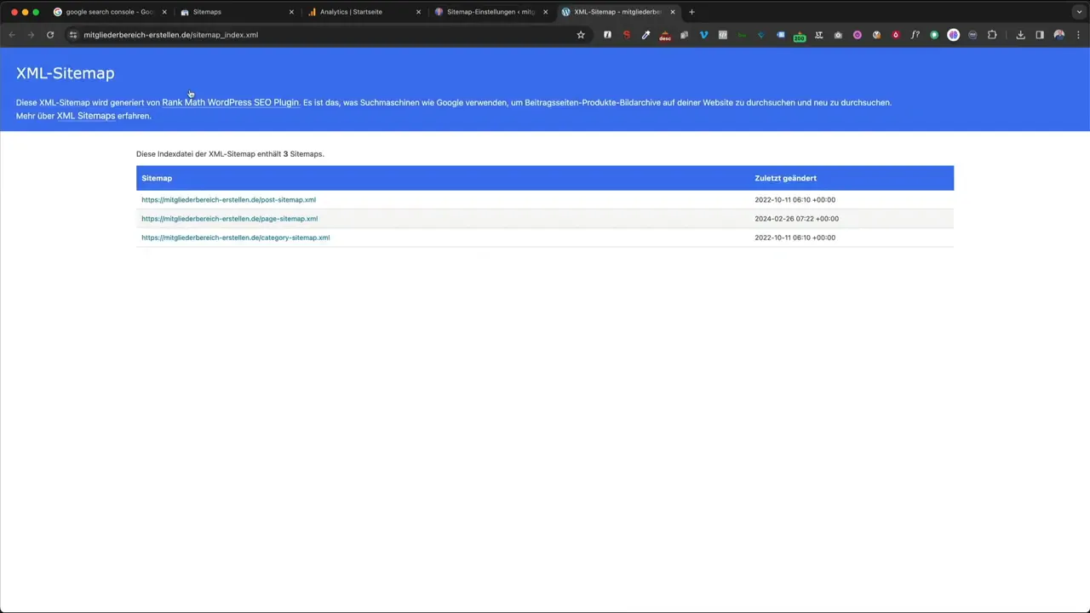Image resolution: width=1090 pixels, height=613 pixels.
Task: Open the Extensions puzzle-piece menu
Action: pyautogui.click(x=992, y=35)
